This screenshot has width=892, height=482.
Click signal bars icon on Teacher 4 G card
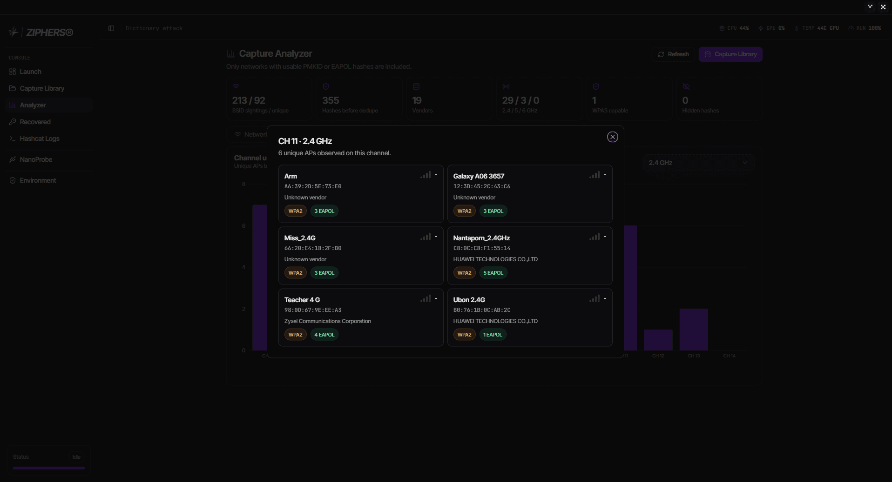(426, 299)
